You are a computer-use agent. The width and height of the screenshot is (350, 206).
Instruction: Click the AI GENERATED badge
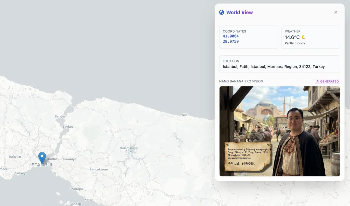[327, 81]
